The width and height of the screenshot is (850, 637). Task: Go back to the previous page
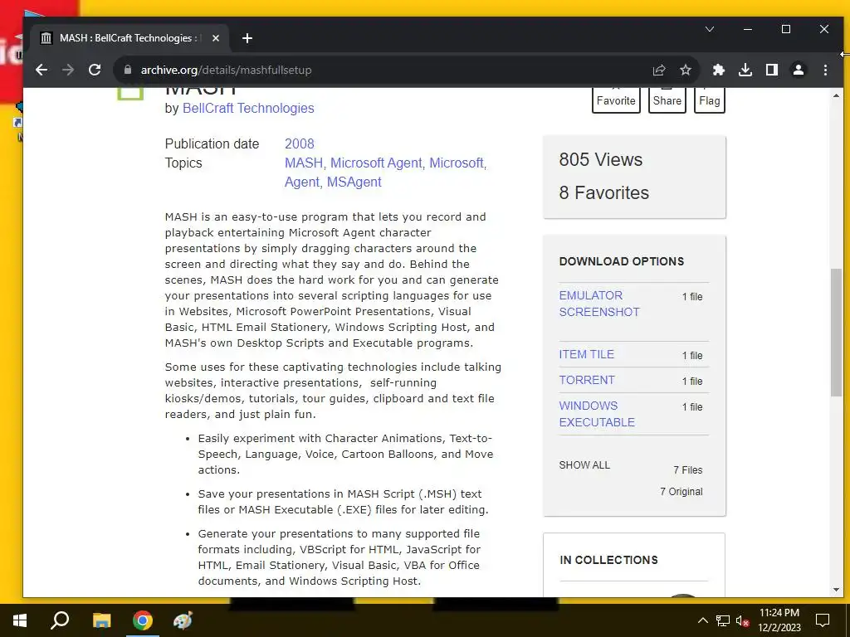click(42, 70)
